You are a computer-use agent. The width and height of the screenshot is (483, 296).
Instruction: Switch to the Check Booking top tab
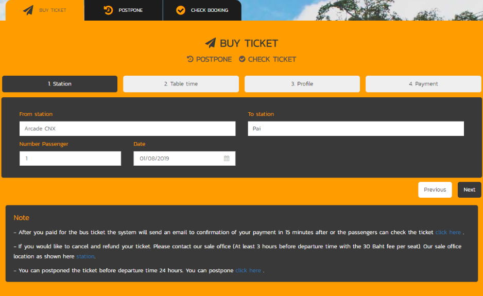[x=202, y=10]
